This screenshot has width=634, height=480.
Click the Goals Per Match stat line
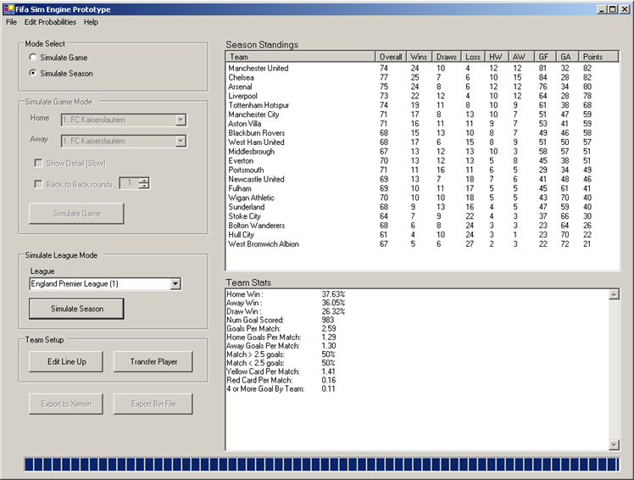click(281, 328)
